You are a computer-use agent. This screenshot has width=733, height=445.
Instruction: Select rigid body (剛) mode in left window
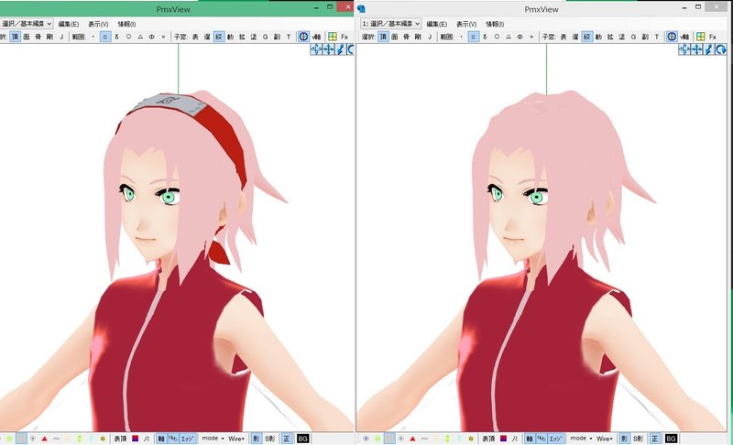[x=49, y=37]
